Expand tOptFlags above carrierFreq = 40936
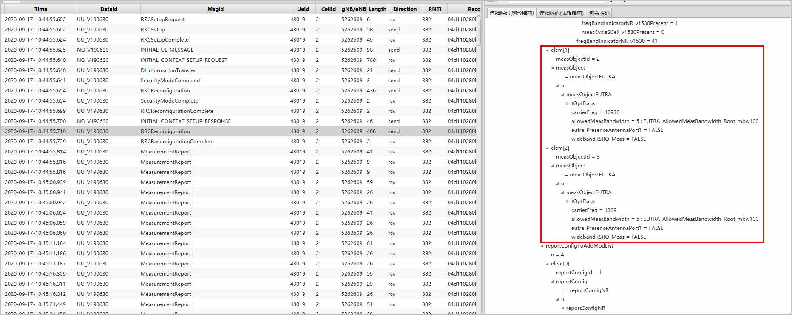The image size is (792, 315). click(x=568, y=103)
